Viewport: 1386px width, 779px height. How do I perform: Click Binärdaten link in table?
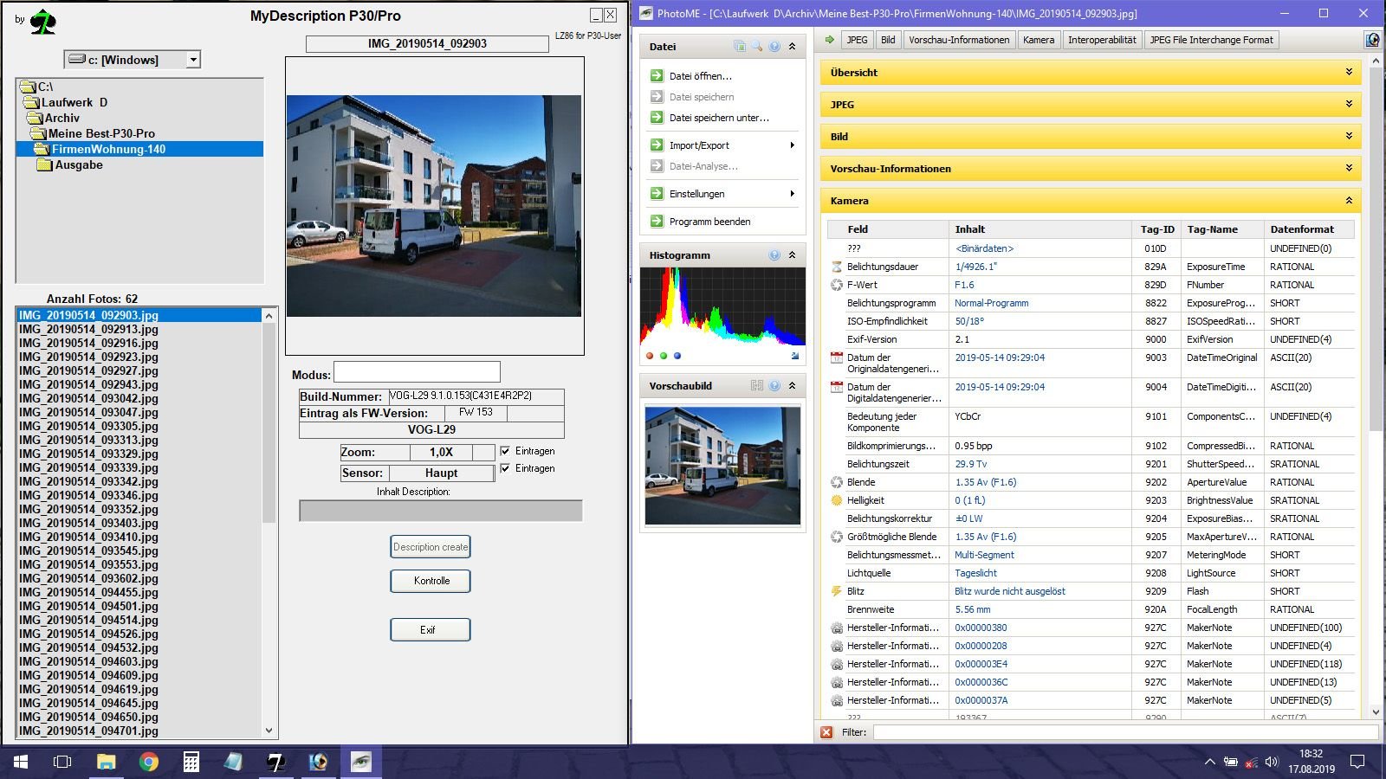984,248
